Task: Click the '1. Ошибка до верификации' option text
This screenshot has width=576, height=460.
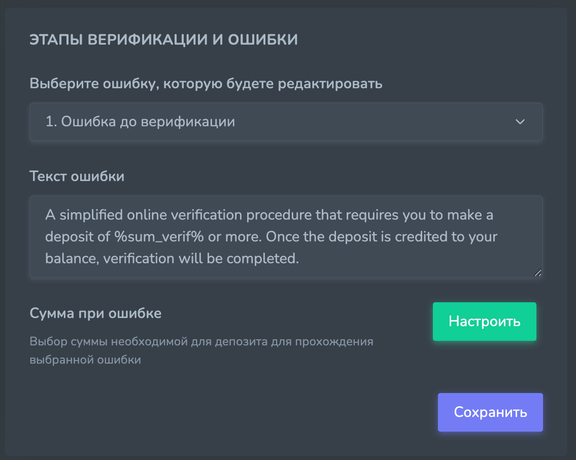Action: (140, 122)
